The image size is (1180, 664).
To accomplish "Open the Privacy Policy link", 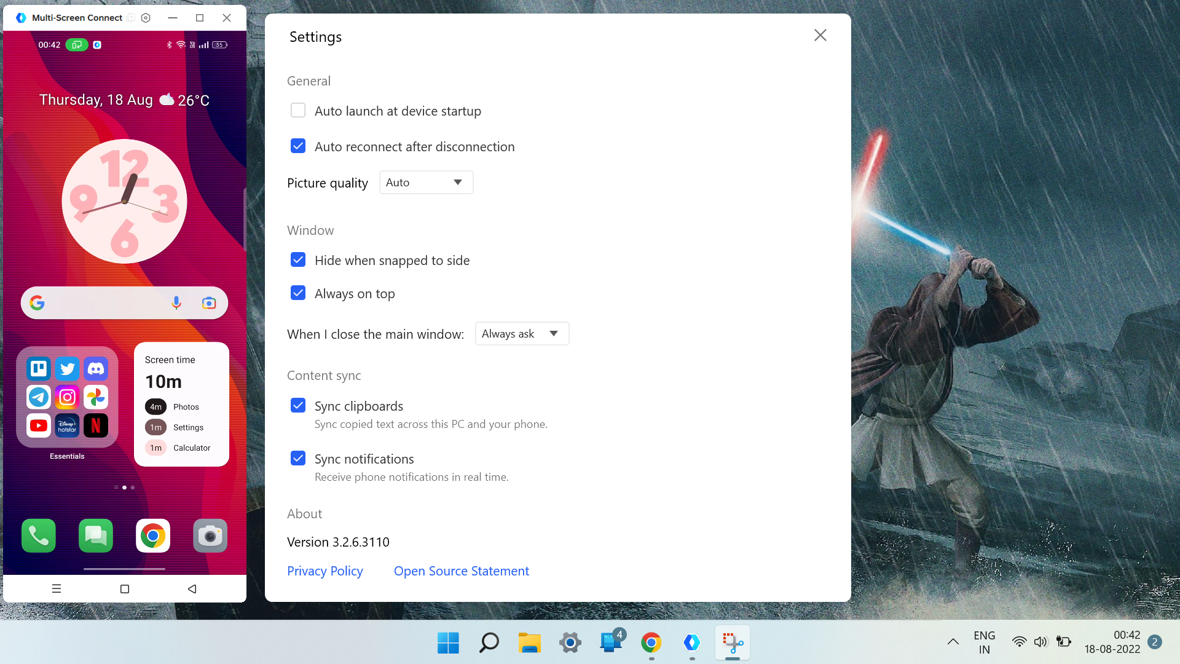I will (325, 571).
